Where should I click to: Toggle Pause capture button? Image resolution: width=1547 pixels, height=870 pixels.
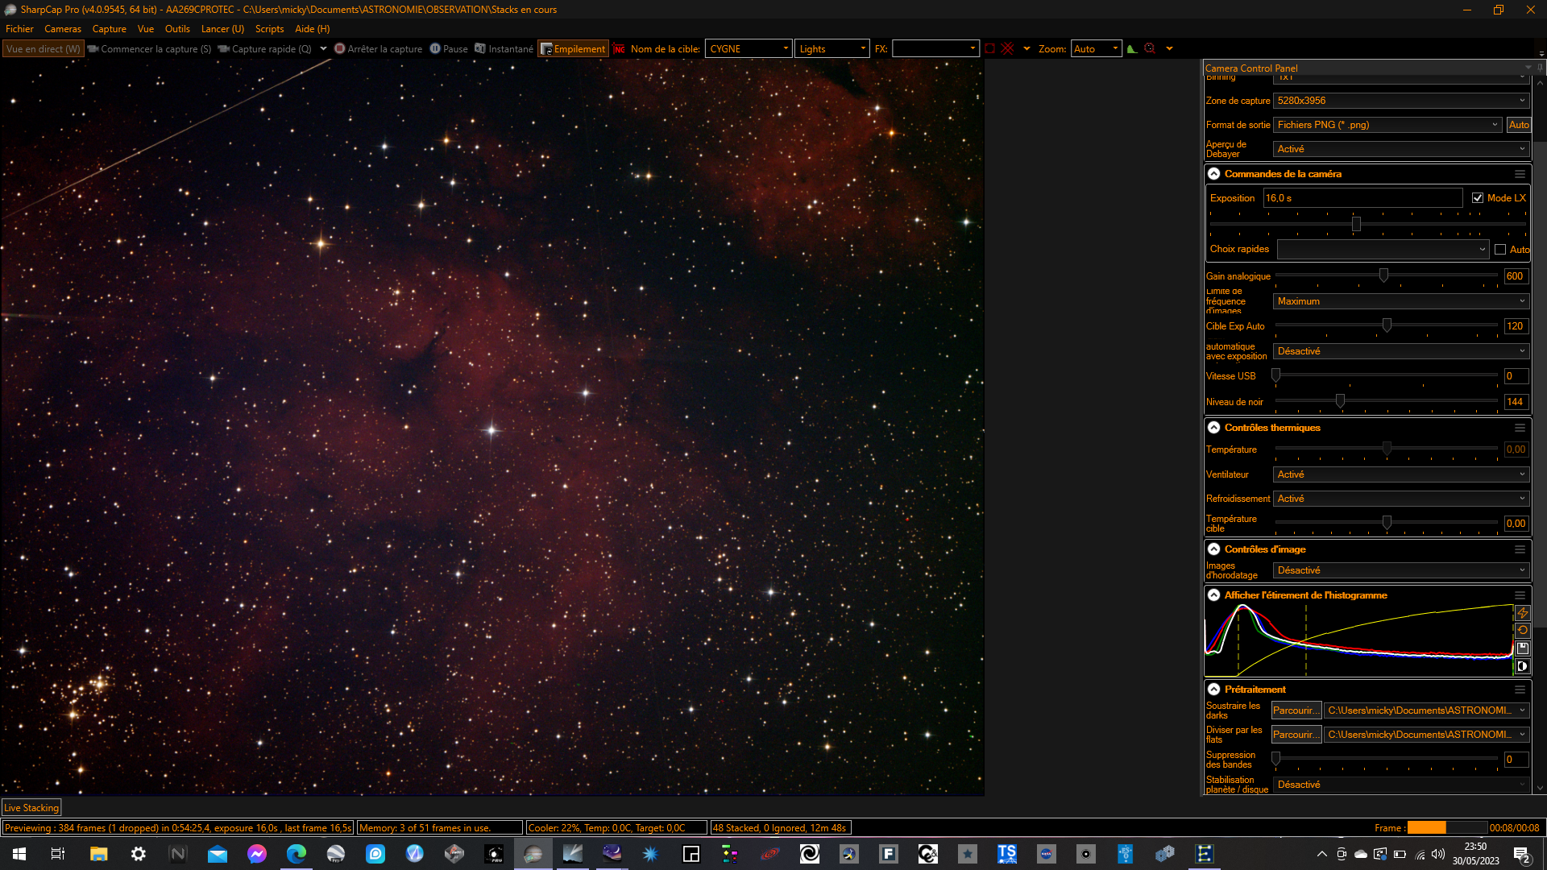coord(449,49)
